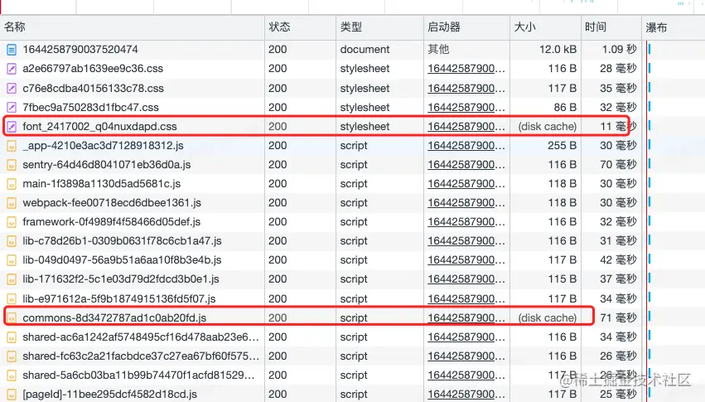The image size is (705, 402).
Task: Click script icon beside [pageId]-11bee295dcf4582d18cd.js
Action: coord(12,395)
